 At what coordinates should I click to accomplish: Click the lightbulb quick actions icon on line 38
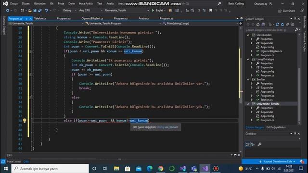25,121
